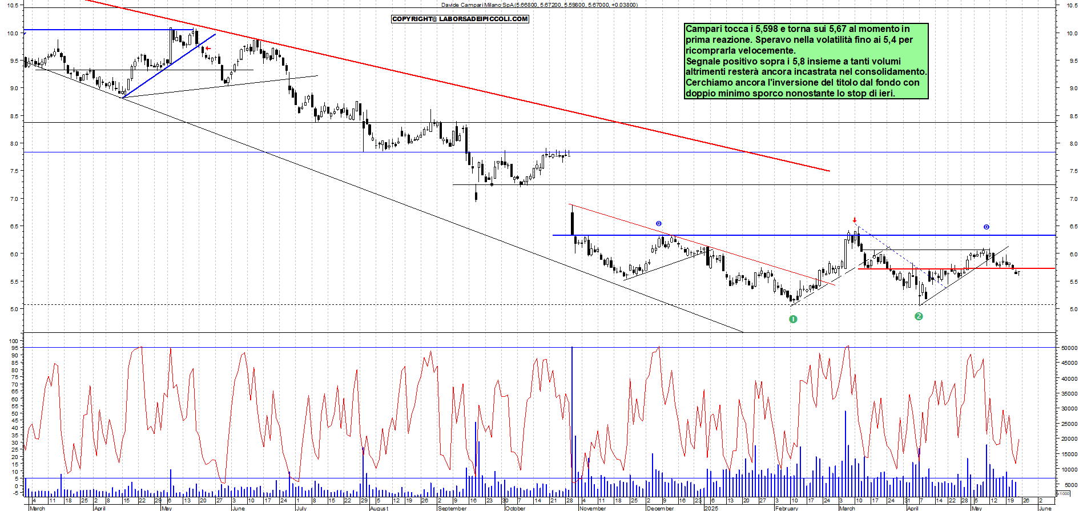Click the 8.5 value on left price axis
Image resolution: width=1079 pixels, height=511 pixels.
(14, 116)
